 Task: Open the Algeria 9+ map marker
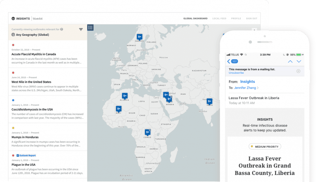click(125, 96)
